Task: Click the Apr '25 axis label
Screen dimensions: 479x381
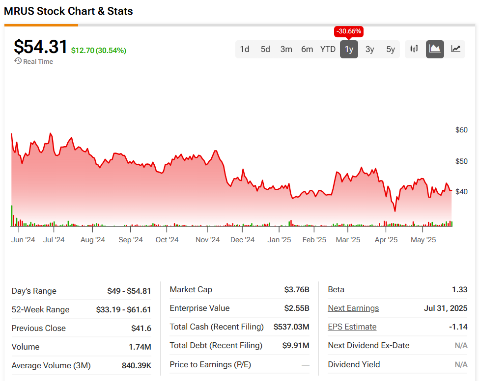Action: point(386,240)
